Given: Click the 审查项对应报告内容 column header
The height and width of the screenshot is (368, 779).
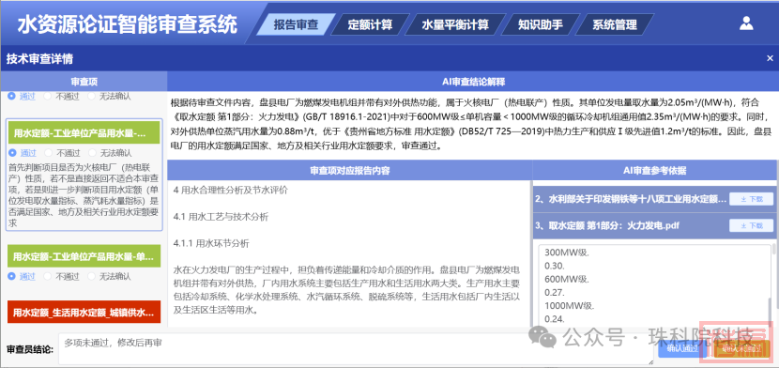Looking at the screenshot, I should (350, 170).
